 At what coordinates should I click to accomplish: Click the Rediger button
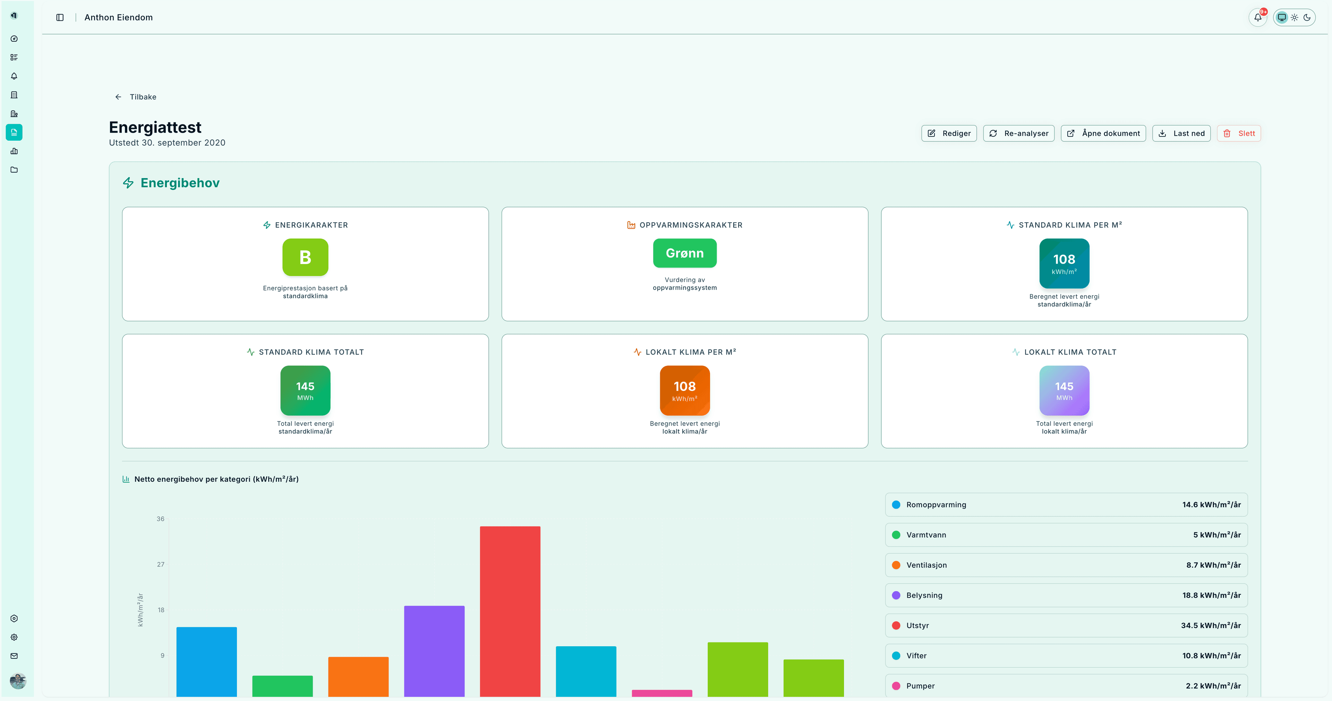coord(949,133)
